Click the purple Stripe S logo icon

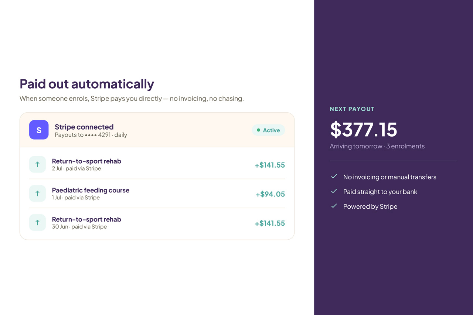coord(39,130)
